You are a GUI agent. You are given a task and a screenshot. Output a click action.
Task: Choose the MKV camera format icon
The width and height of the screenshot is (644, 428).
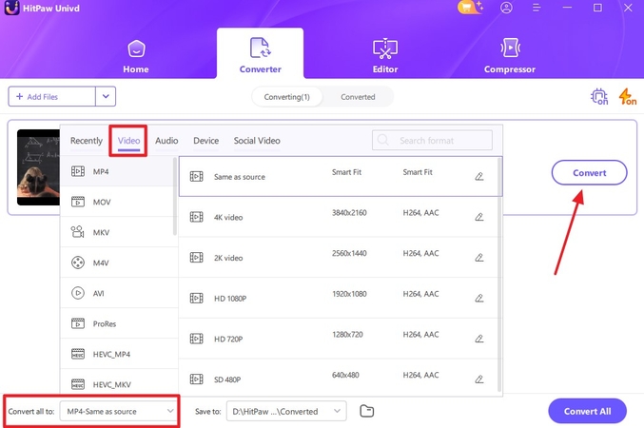click(x=77, y=232)
